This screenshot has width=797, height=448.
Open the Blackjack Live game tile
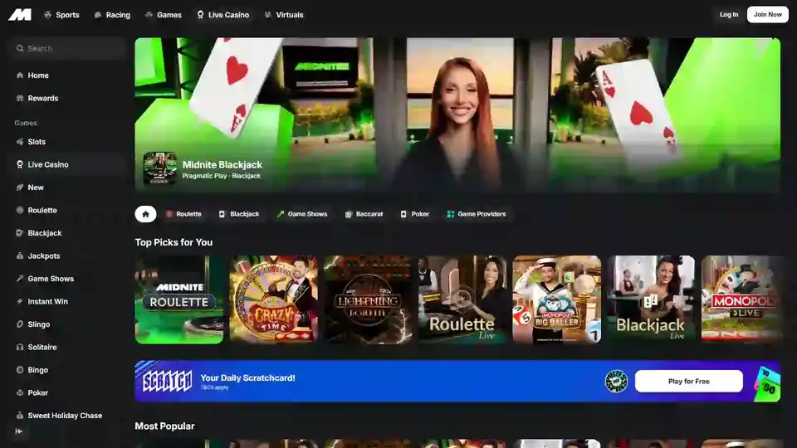(651, 299)
